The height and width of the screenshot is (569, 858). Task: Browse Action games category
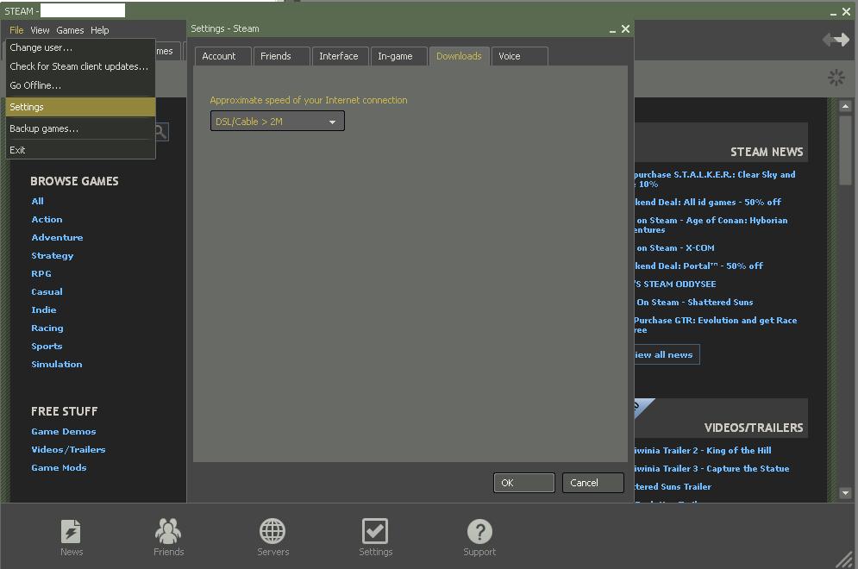coord(47,219)
